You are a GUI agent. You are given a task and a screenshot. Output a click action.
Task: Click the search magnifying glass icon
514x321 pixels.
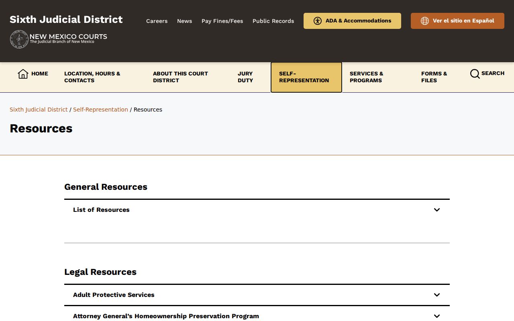click(x=475, y=74)
